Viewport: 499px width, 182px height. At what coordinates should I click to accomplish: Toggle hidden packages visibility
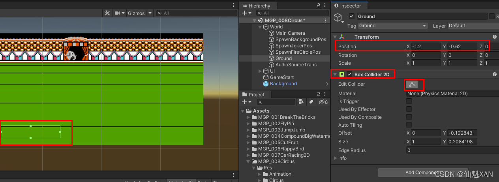323,102
